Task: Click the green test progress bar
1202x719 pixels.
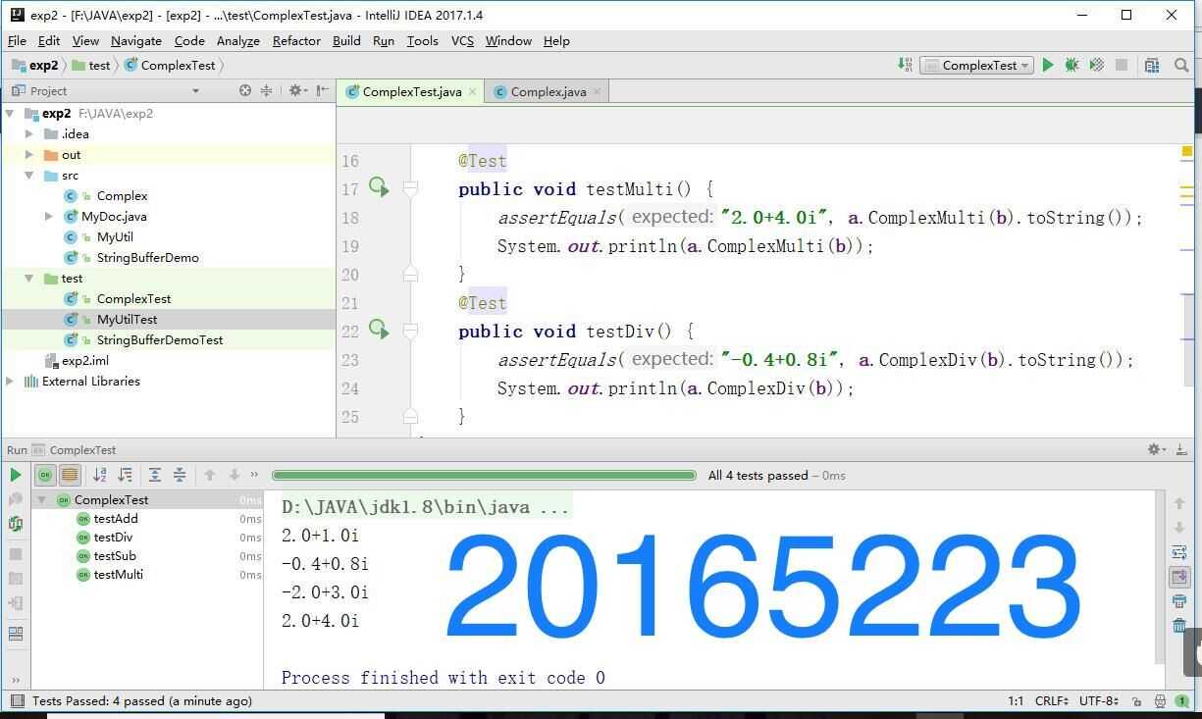Action: coord(484,475)
